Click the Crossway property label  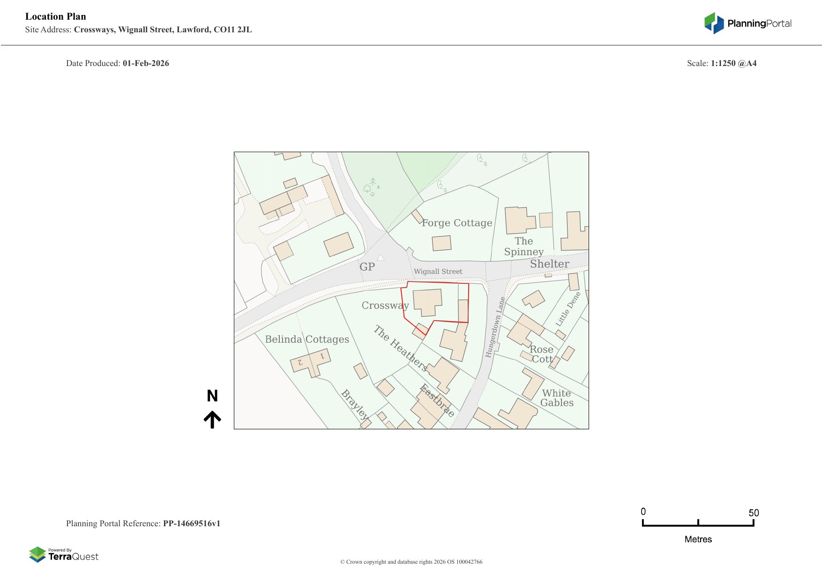[385, 306]
